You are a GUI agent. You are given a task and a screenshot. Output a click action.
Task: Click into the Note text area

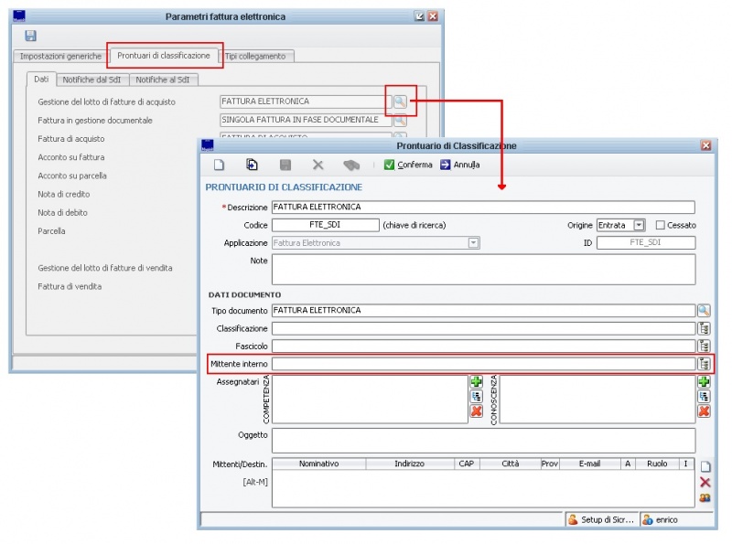click(483, 269)
